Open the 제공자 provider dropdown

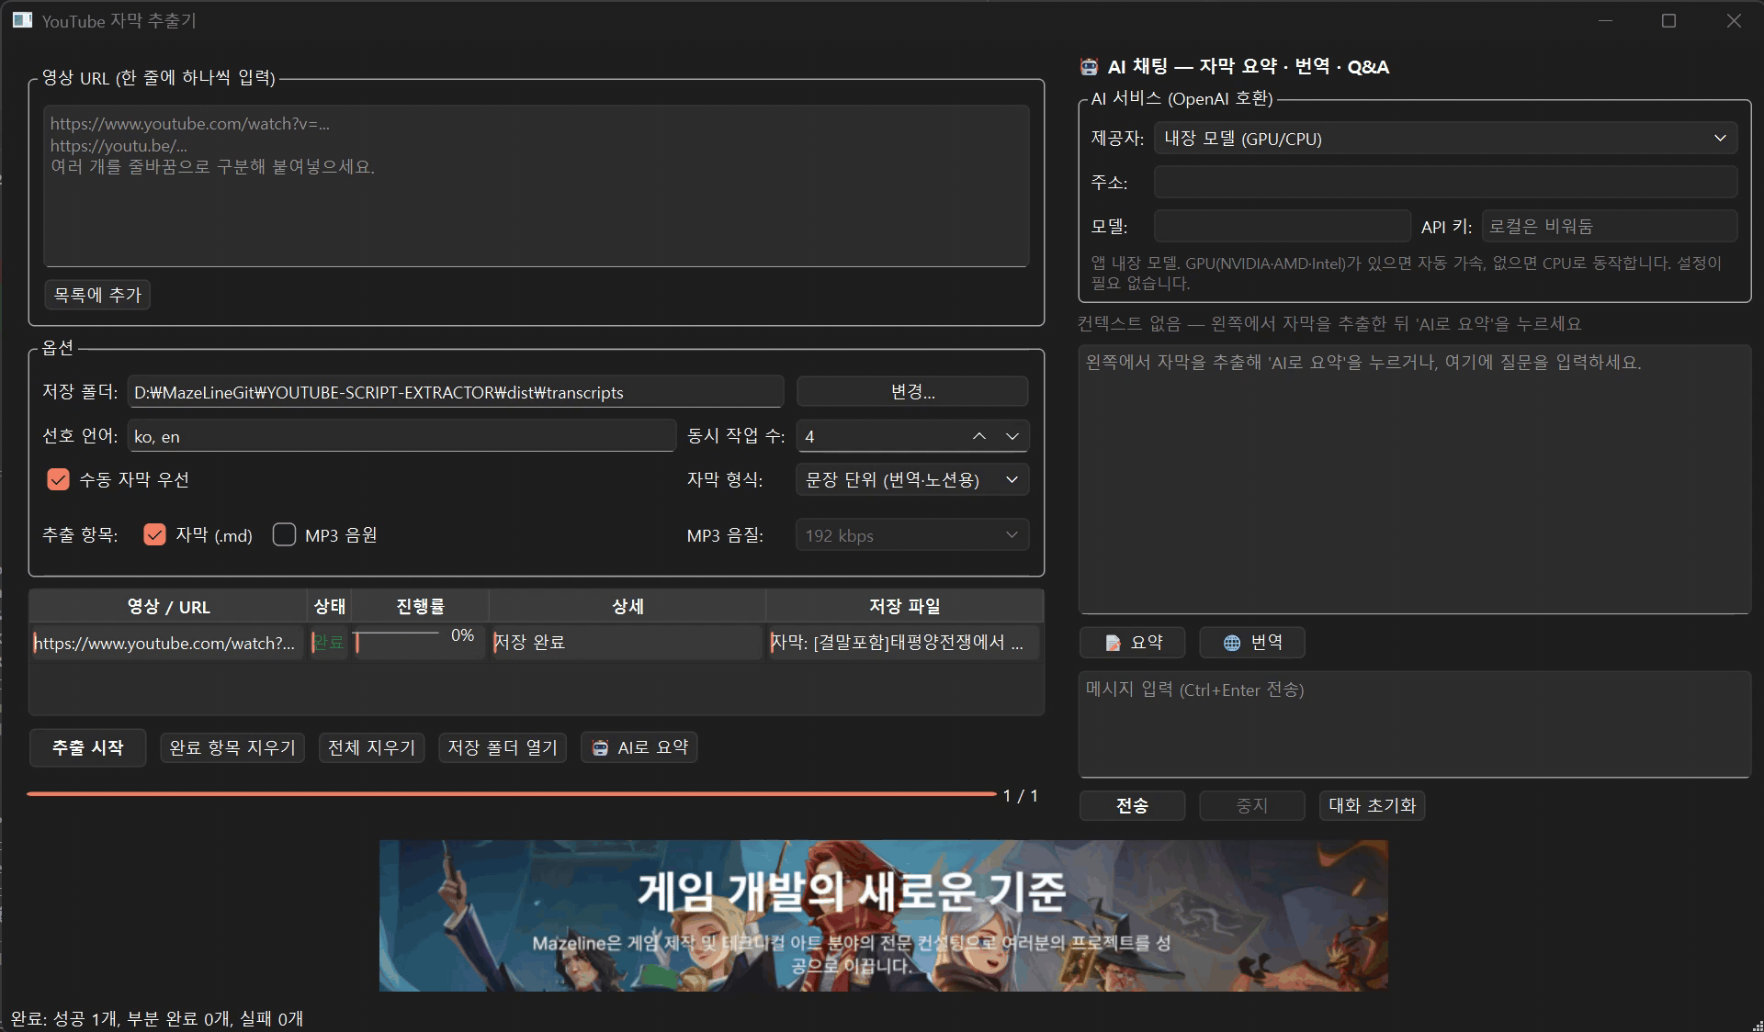coord(1445,139)
